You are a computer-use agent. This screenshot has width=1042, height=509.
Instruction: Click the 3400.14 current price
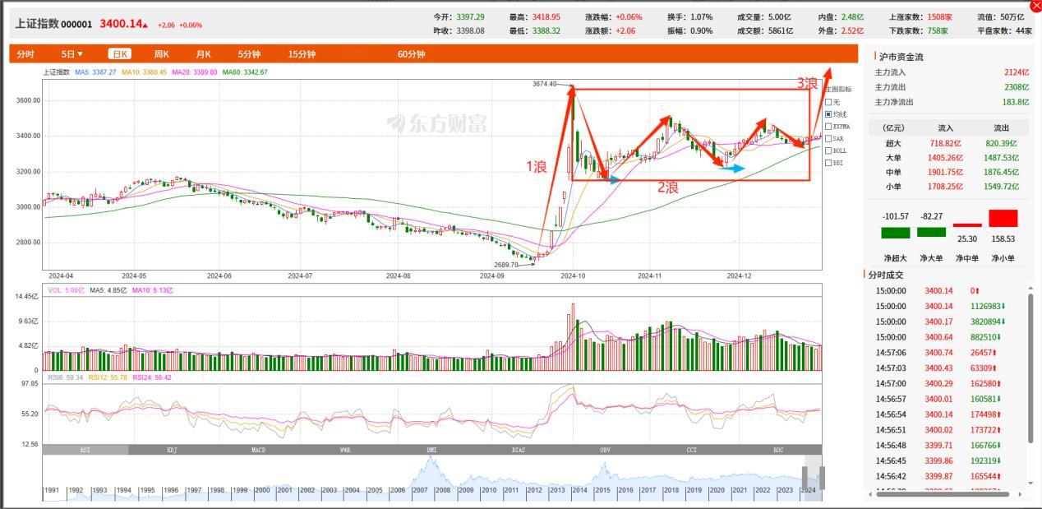coord(121,24)
